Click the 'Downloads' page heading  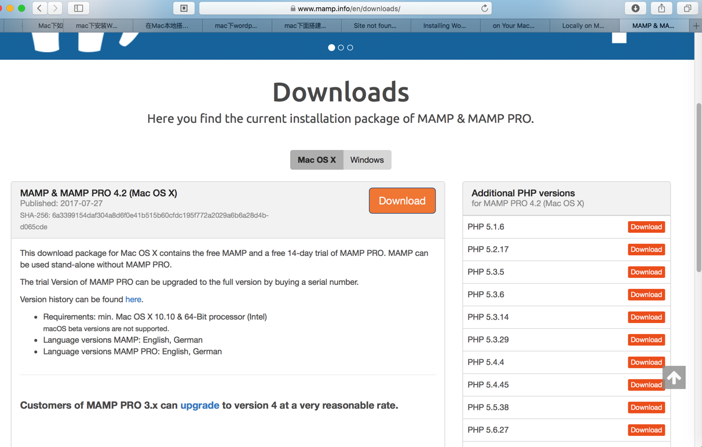341,92
